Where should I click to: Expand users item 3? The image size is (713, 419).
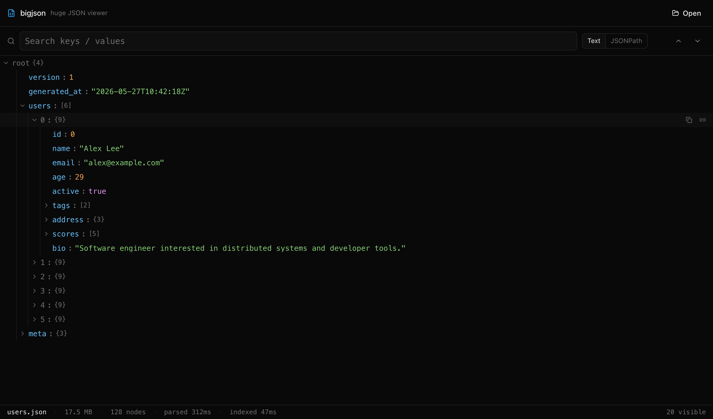[x=34, y=291]
